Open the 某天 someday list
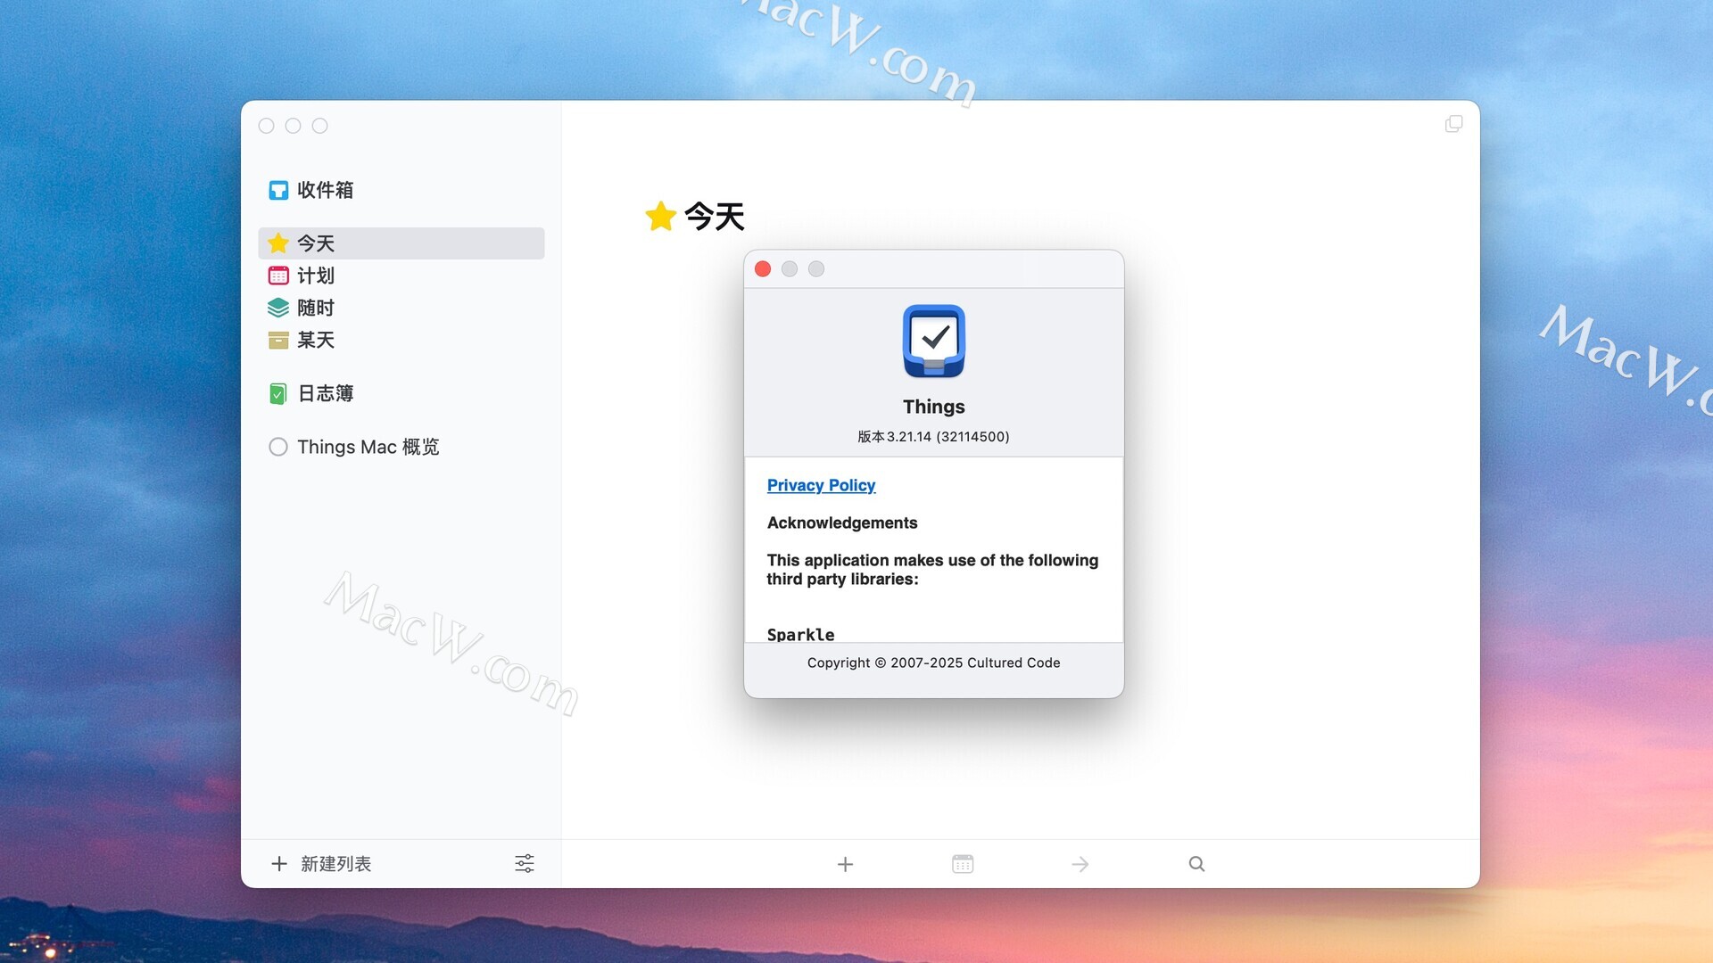 pyautogui.click(x=401, y=340)
